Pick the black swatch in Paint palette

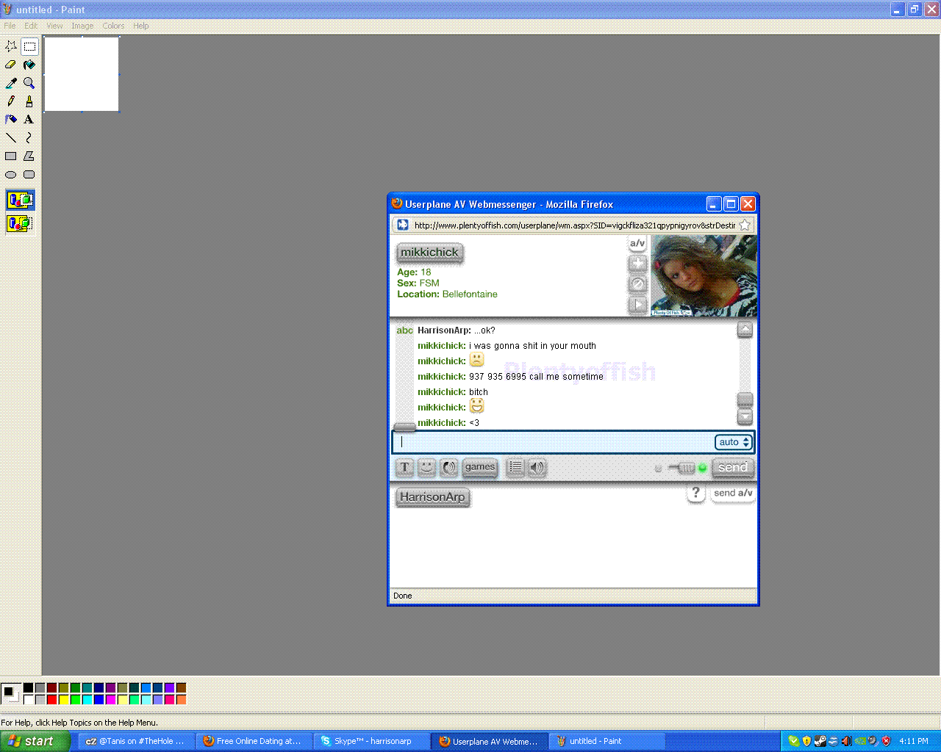[28, 688]
